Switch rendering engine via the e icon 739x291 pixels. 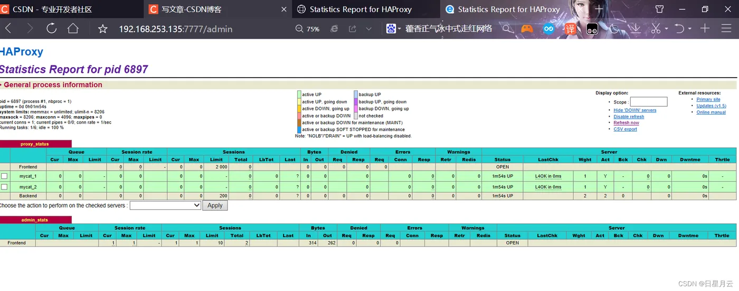(334, 29)
